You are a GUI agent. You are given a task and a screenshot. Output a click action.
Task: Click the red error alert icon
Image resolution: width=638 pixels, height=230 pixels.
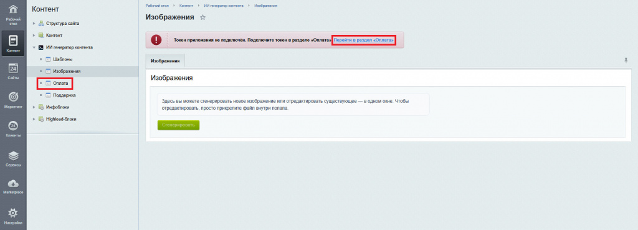[x=156, y=40]
